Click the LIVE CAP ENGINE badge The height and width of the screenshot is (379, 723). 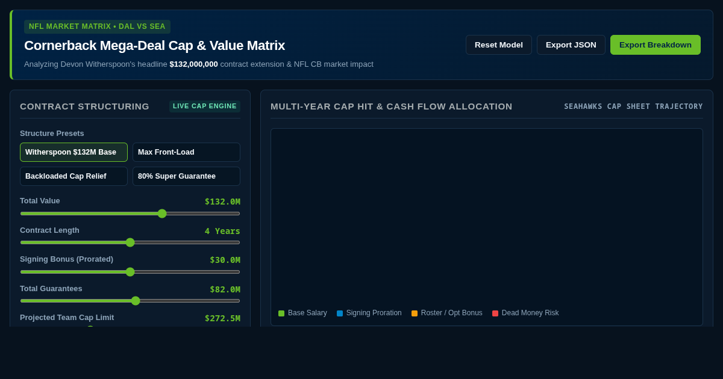(x=205, y=106)
